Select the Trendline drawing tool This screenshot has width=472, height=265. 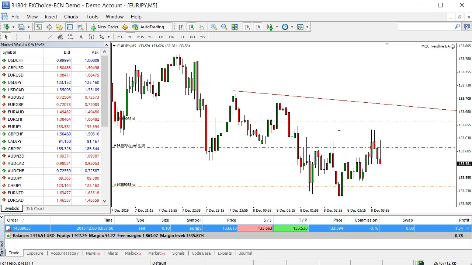tap(50, 37)
